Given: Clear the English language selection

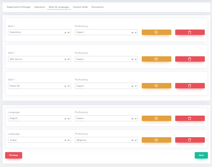Looking at the screenshot, I should pos(65,119).
